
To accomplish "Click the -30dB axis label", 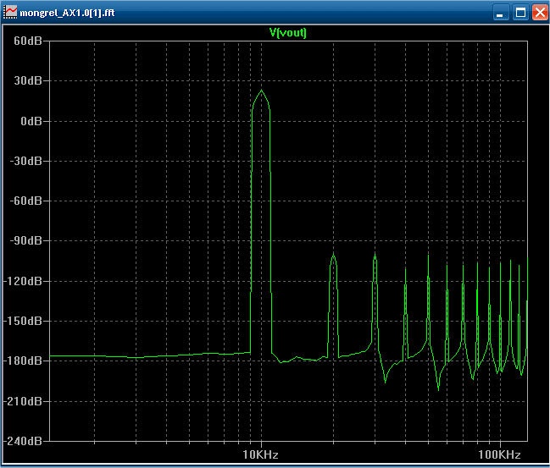I will click(25, 161).
